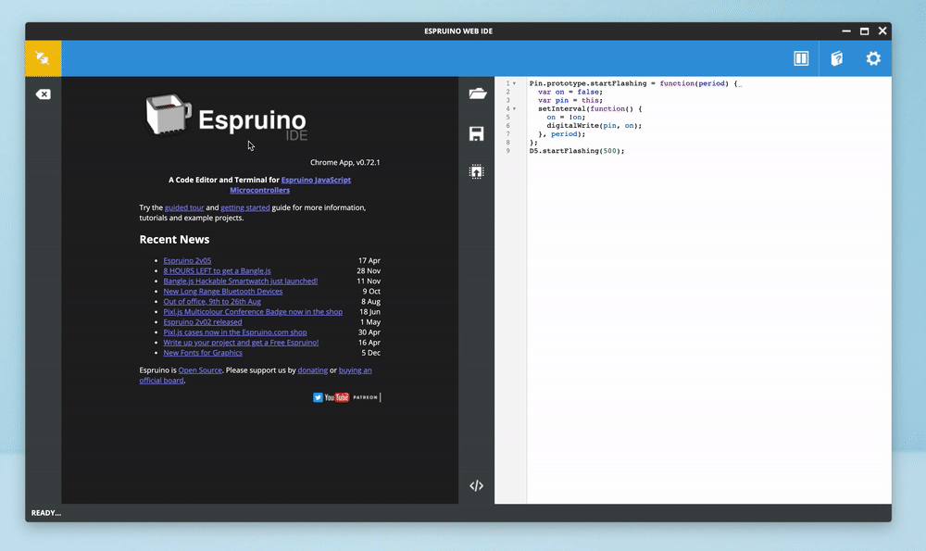Open the YouTube icon link
926x551 pixels.
[337, 397]
